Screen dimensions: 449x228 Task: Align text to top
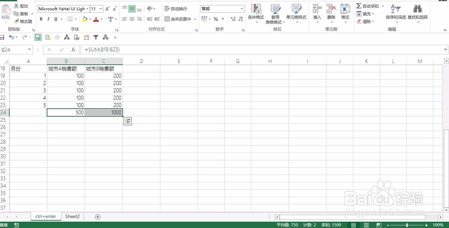coord(124,9)
